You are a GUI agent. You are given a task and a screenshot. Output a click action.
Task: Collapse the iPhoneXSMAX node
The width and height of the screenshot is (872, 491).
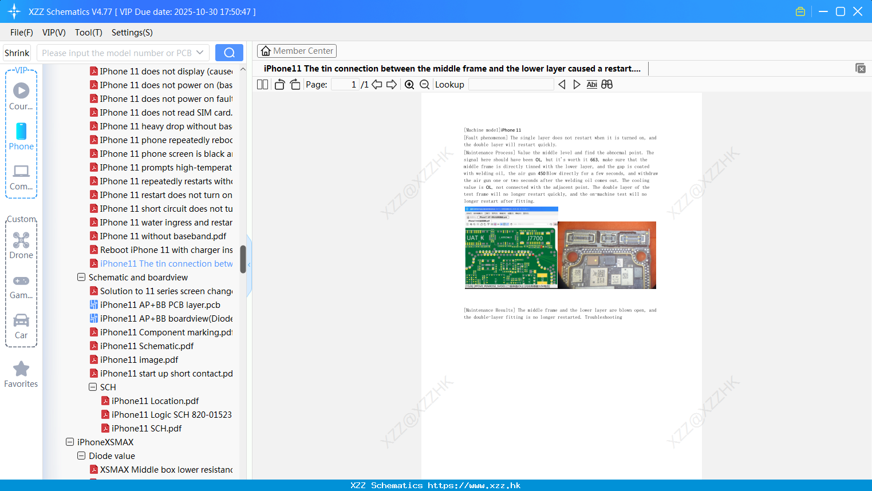[x=70, y=442]
